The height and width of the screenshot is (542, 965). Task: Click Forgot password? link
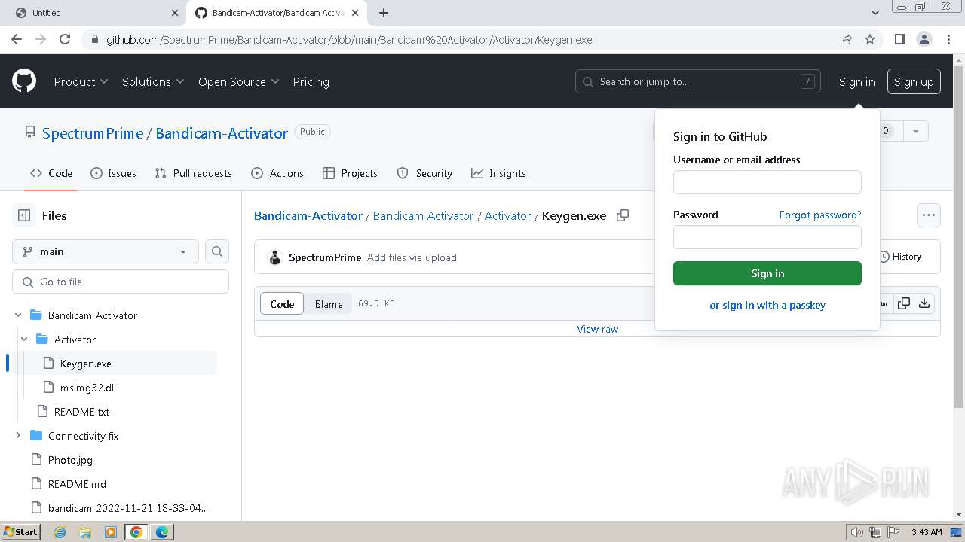click(x=820, y=215)
